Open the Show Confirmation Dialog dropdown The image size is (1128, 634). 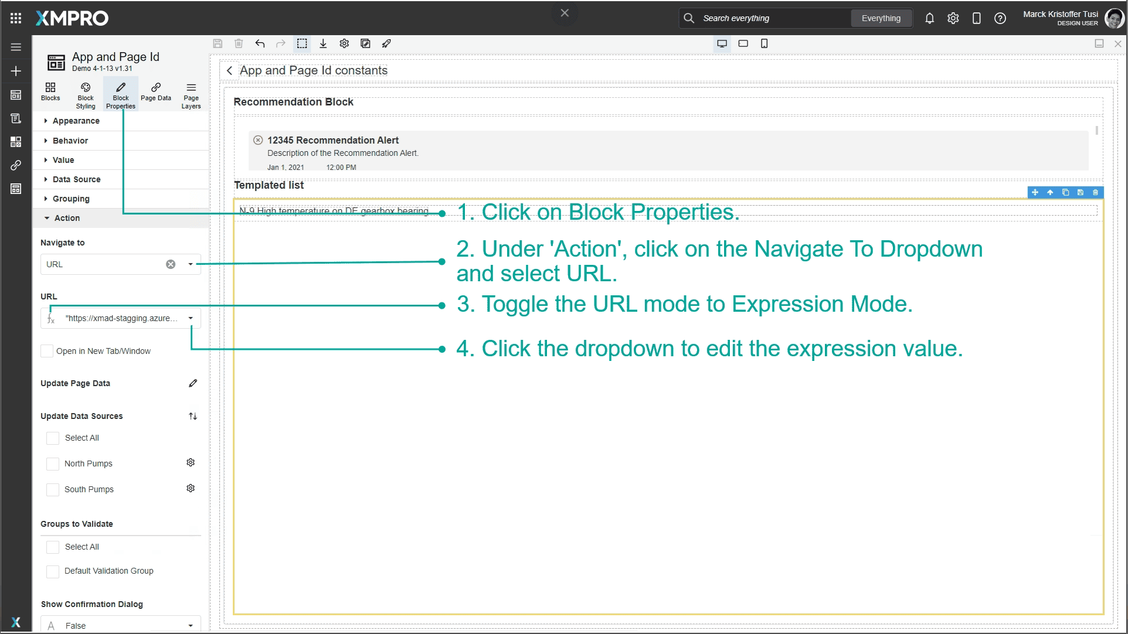(191, 625)
